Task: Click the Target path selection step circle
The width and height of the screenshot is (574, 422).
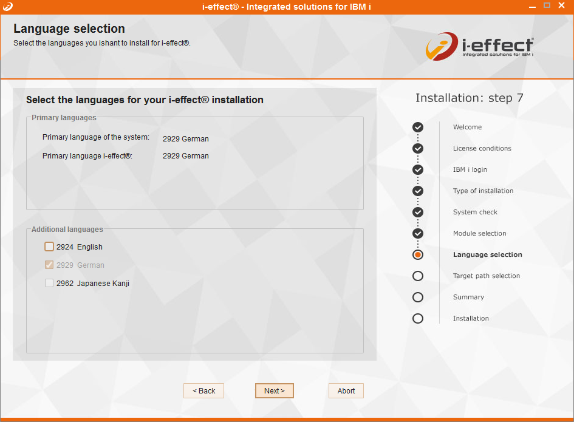Action: pos(418,276)
